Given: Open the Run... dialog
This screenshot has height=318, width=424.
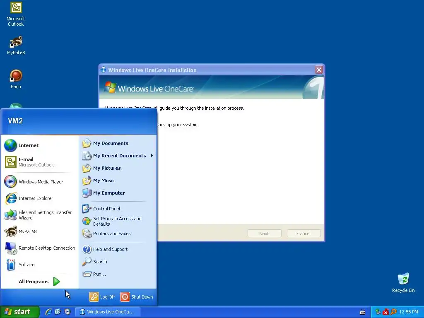Looking at the screenshot, I should click(118, 274).
